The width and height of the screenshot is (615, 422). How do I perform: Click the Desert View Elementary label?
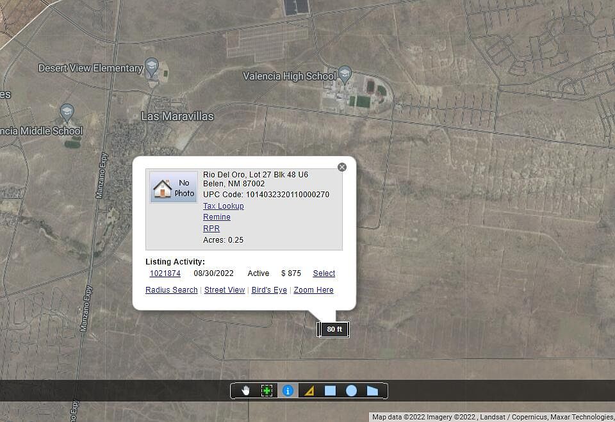click(90, 69)
